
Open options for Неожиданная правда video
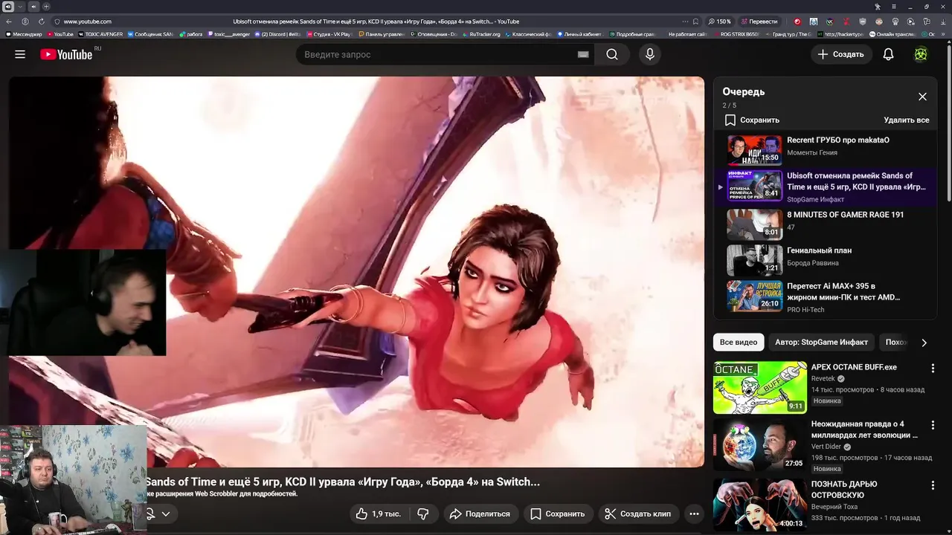(x=933, y=425)
